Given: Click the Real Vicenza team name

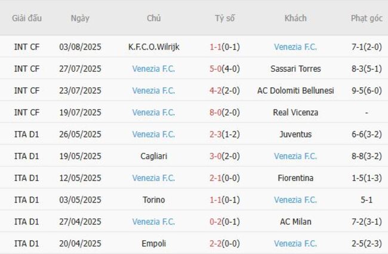Looking at the screenshot, I should [x=295, y=112].
